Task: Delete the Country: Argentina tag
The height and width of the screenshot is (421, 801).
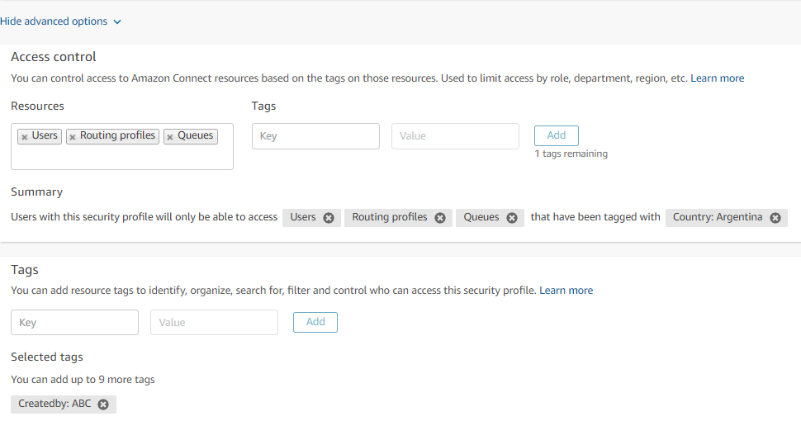Action: click(x=775, y=218)
